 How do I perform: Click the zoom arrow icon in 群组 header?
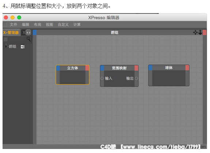200,32
